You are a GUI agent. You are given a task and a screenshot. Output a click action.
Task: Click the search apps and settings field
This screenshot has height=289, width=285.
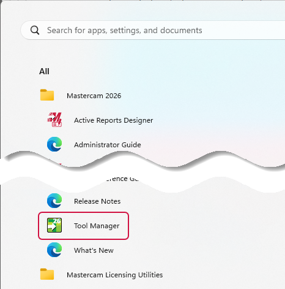coord(153,30)
